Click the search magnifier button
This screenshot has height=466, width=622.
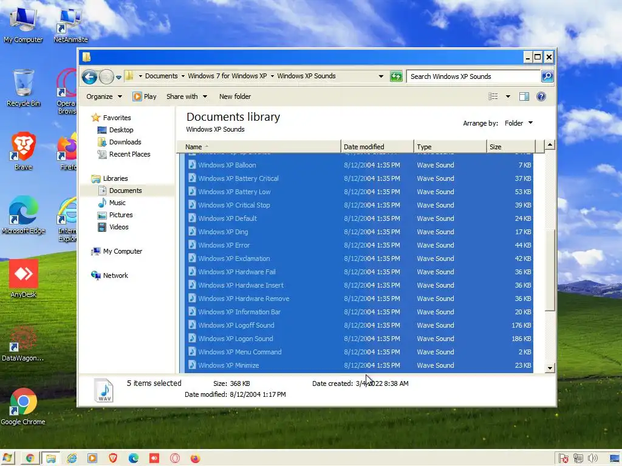click(547, 76)
